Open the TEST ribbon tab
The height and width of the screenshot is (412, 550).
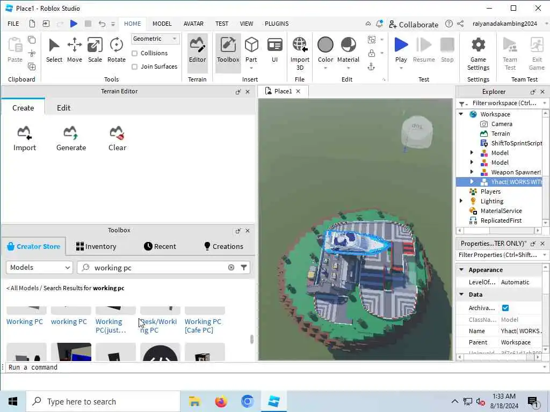pyautogui.click(x=222, y=24)
